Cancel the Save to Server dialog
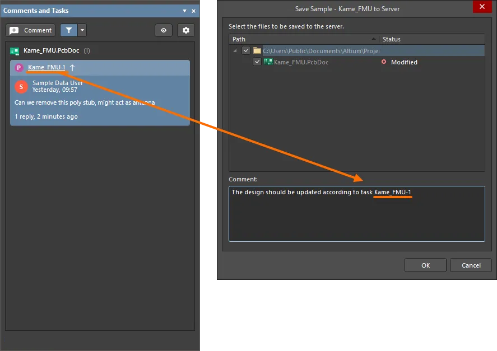497x351 pixels. pos(471,265)
